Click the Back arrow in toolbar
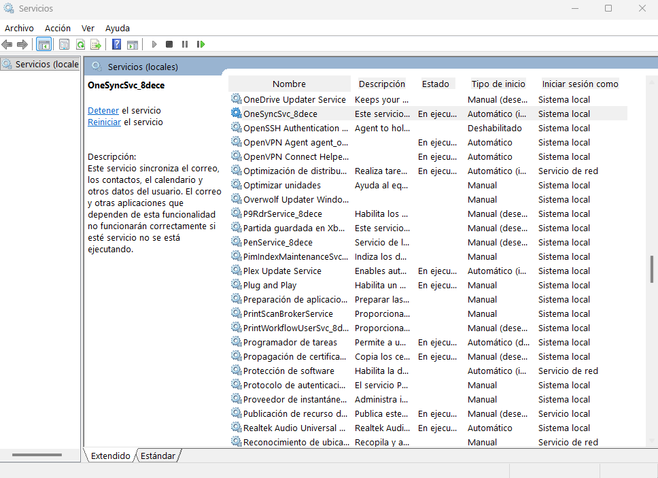658x478 pixels. click(7, 44)
